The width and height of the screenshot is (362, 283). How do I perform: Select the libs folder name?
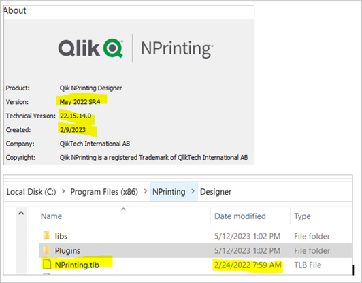[61, 236]
